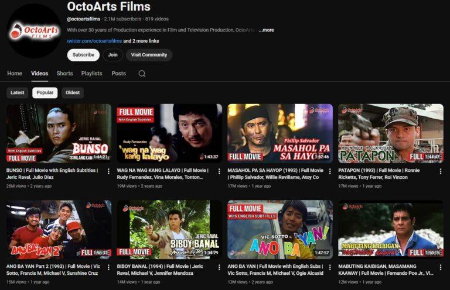Open the 'and 2 more links' text
Viewport: 450px width, 290px height.
click(141, 41)
